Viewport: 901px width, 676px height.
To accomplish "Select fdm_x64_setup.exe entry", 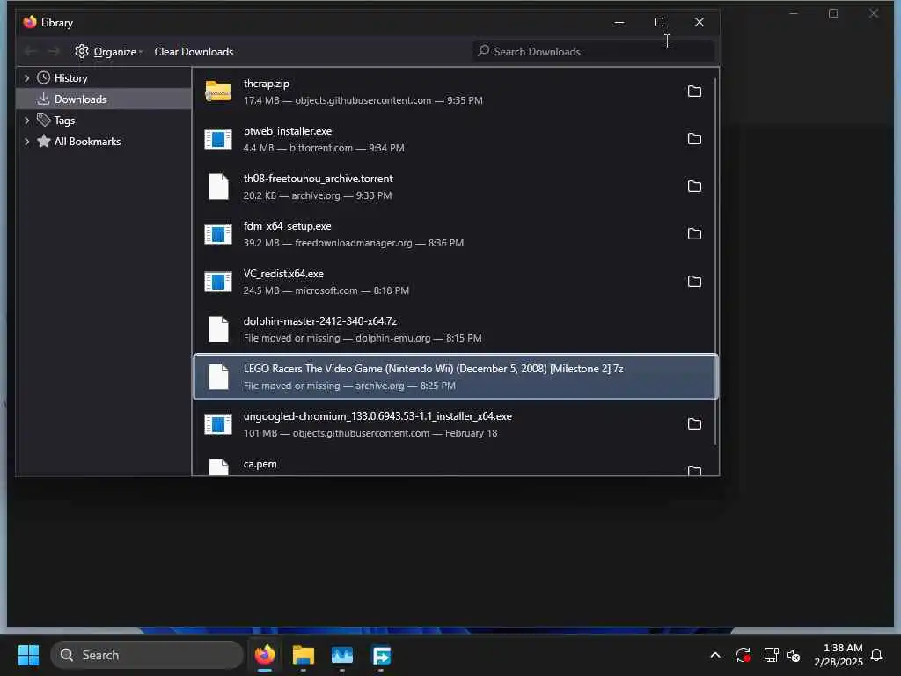I will 456,234.
